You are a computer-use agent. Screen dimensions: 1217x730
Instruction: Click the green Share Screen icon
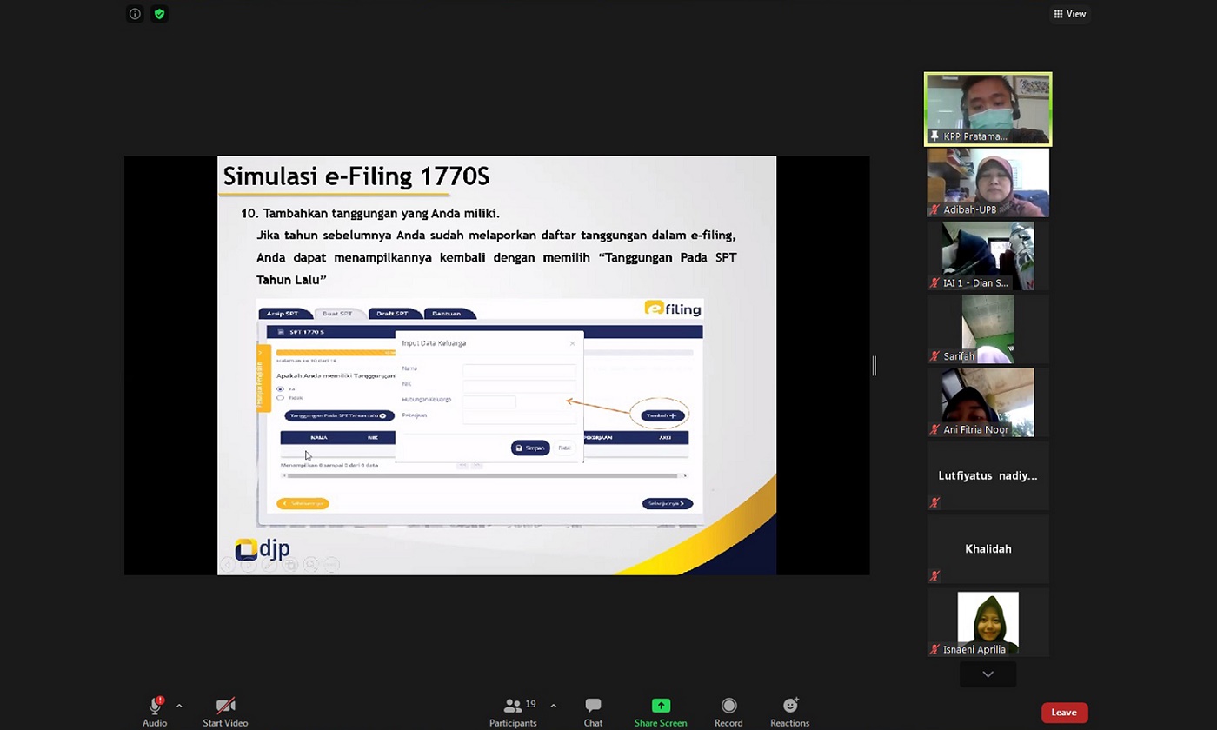[661, 706]
